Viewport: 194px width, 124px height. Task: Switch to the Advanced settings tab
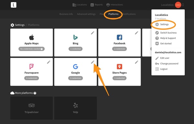(86, 14)
